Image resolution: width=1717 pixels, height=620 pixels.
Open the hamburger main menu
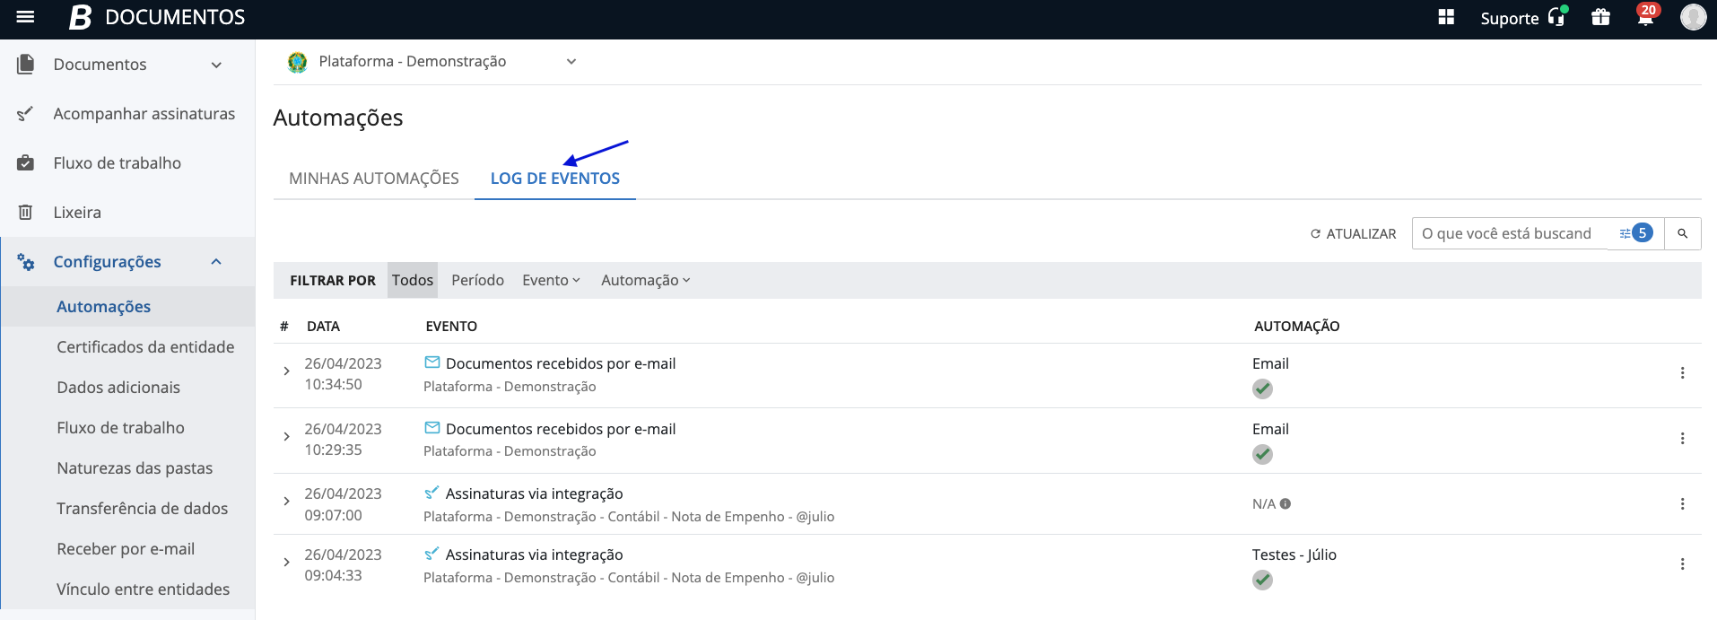coord(25,17)
